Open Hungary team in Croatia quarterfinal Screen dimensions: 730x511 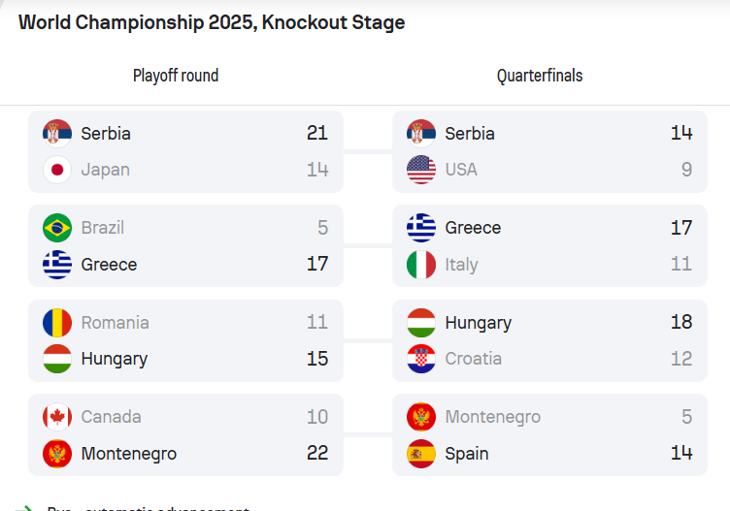pos(479,323)
